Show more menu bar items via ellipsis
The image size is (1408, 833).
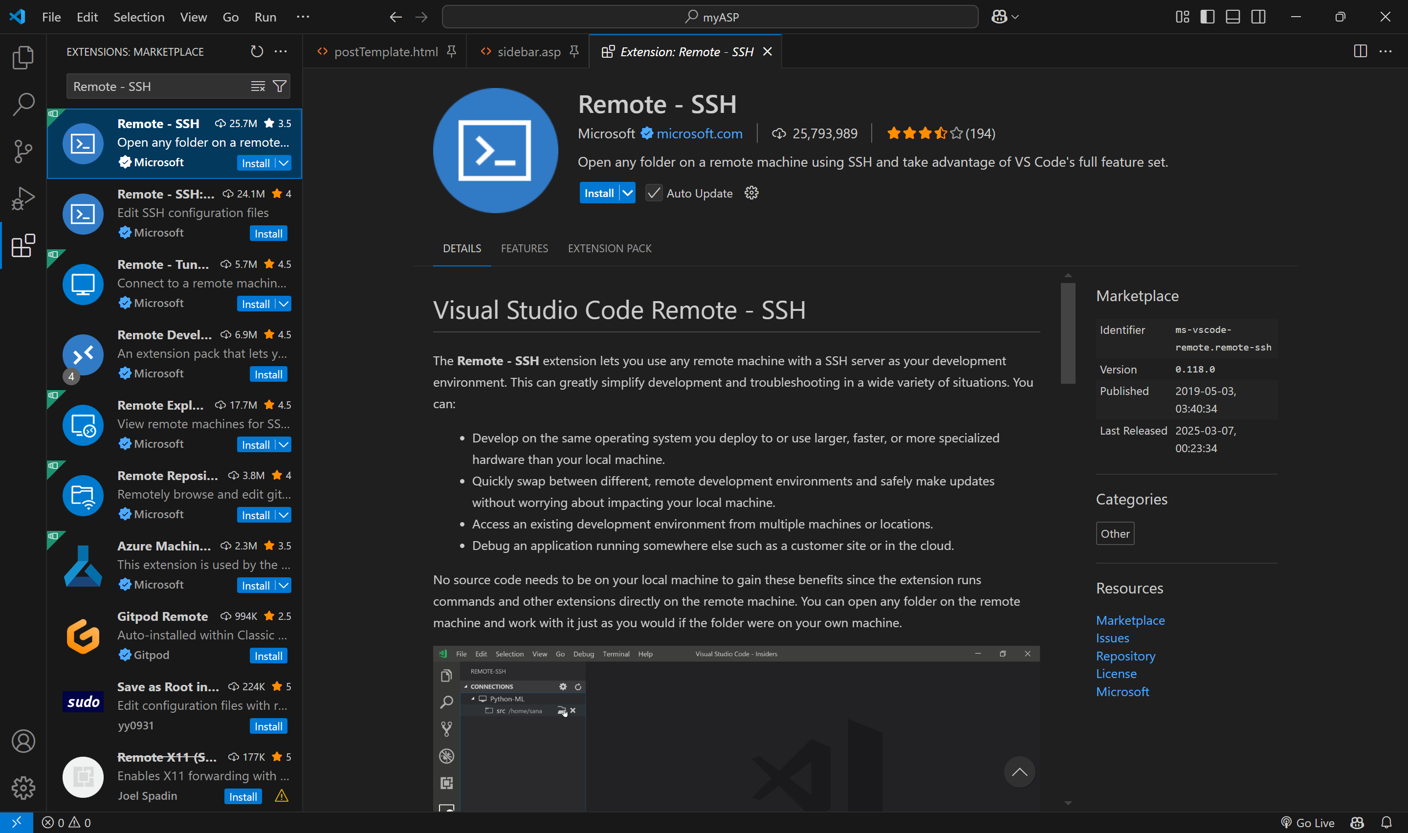(303, 17)
